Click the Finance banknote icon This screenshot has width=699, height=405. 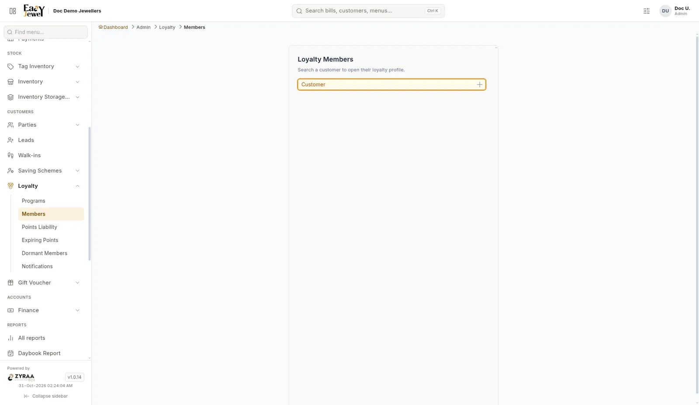pos(10,310)
